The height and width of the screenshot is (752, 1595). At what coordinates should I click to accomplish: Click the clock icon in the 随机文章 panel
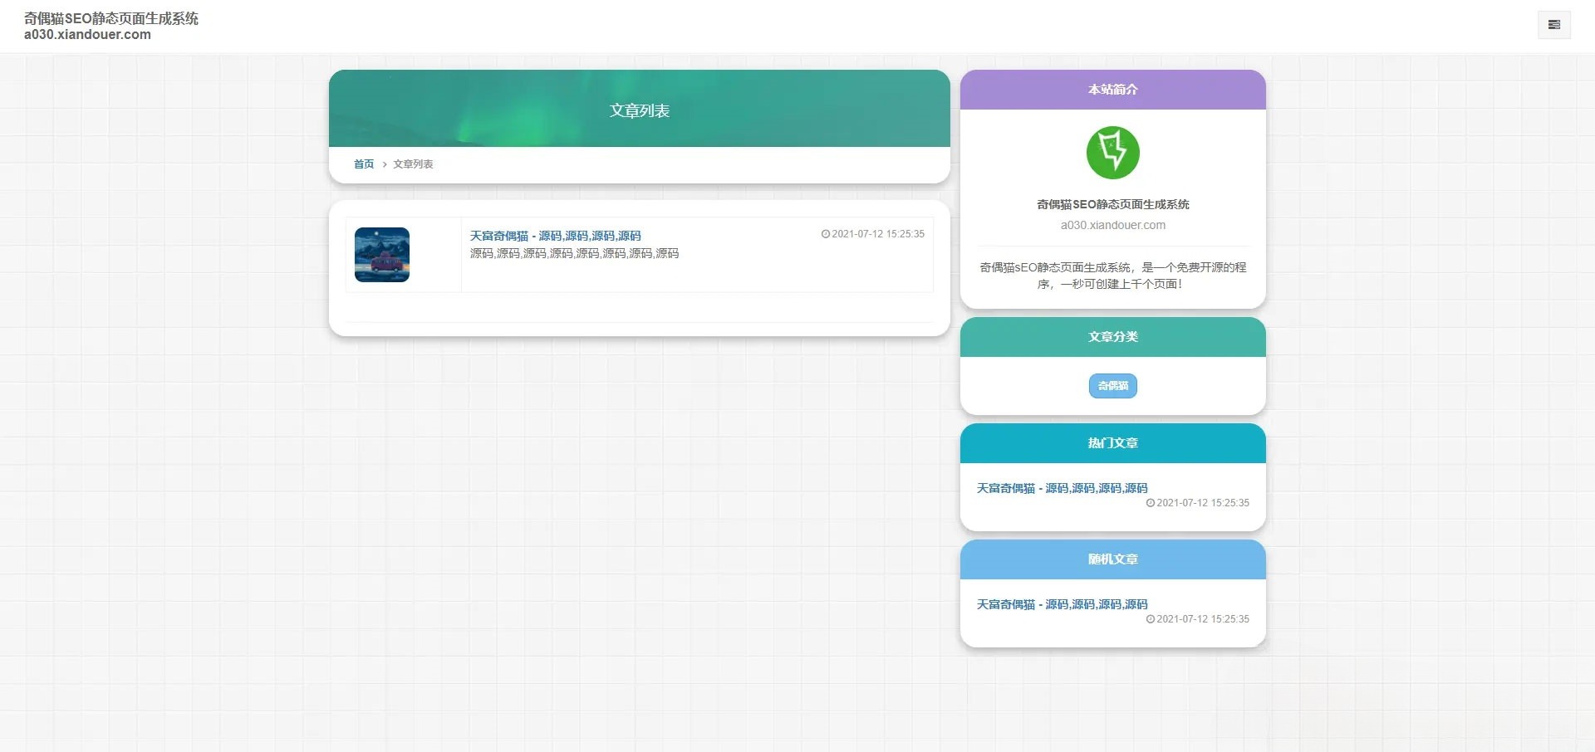[1149, 618]
